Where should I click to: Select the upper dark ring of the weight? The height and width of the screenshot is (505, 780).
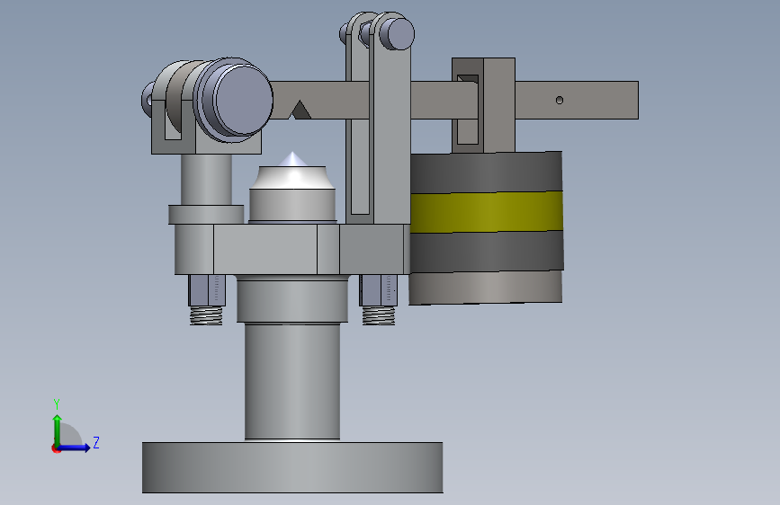[x=486, y=173]
